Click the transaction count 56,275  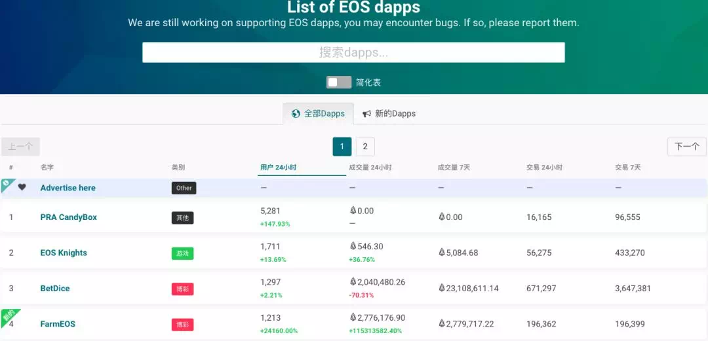(x=539, y=253)
